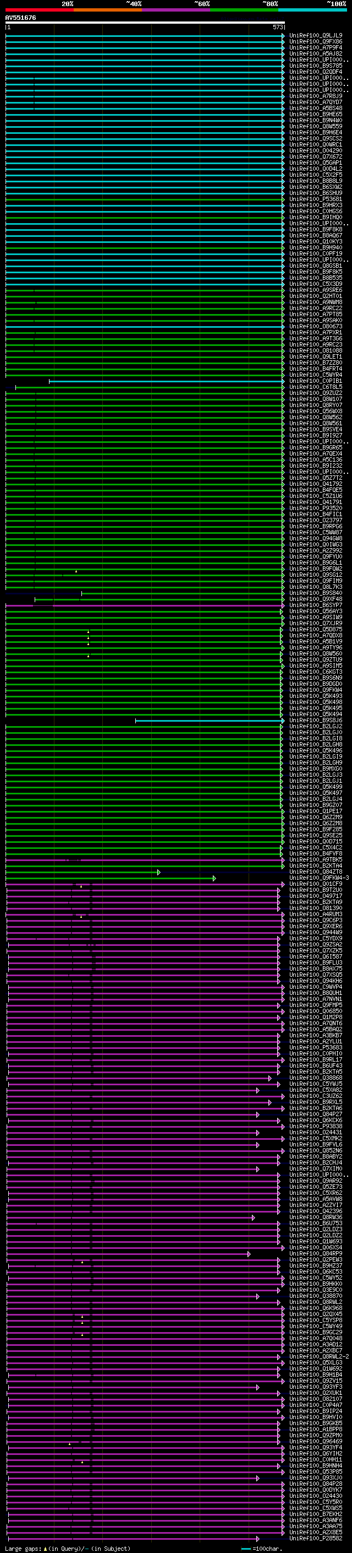Select hit label UniRef100_Q8RW36
The height and width of the screenshot is (1553, 352).
click(316, 1217)
